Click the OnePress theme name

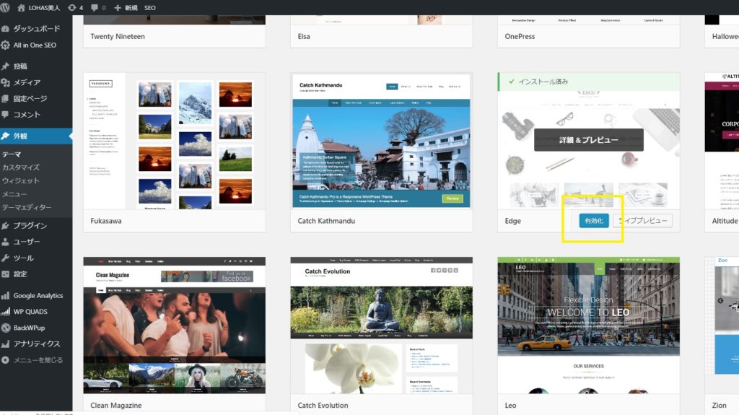point(520,36)
